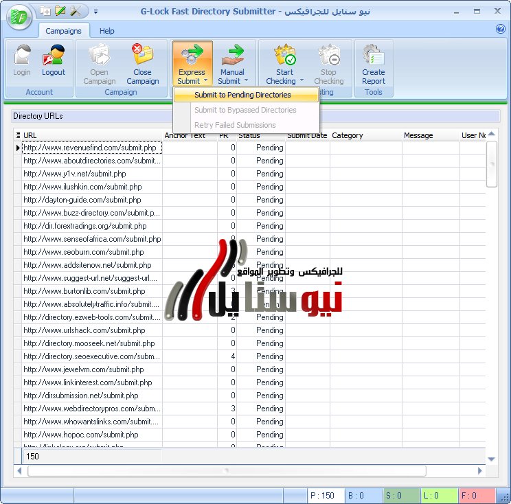Click the horizontal scrollbar track

(x=227, y=471)
